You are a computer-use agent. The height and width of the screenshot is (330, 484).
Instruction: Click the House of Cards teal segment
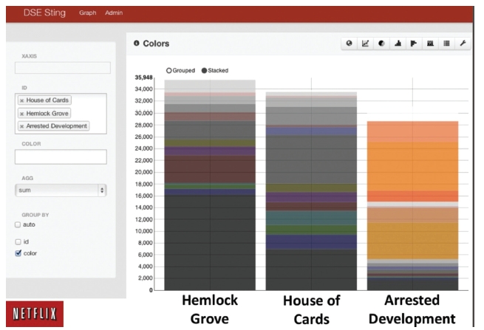tap(311, 218)
